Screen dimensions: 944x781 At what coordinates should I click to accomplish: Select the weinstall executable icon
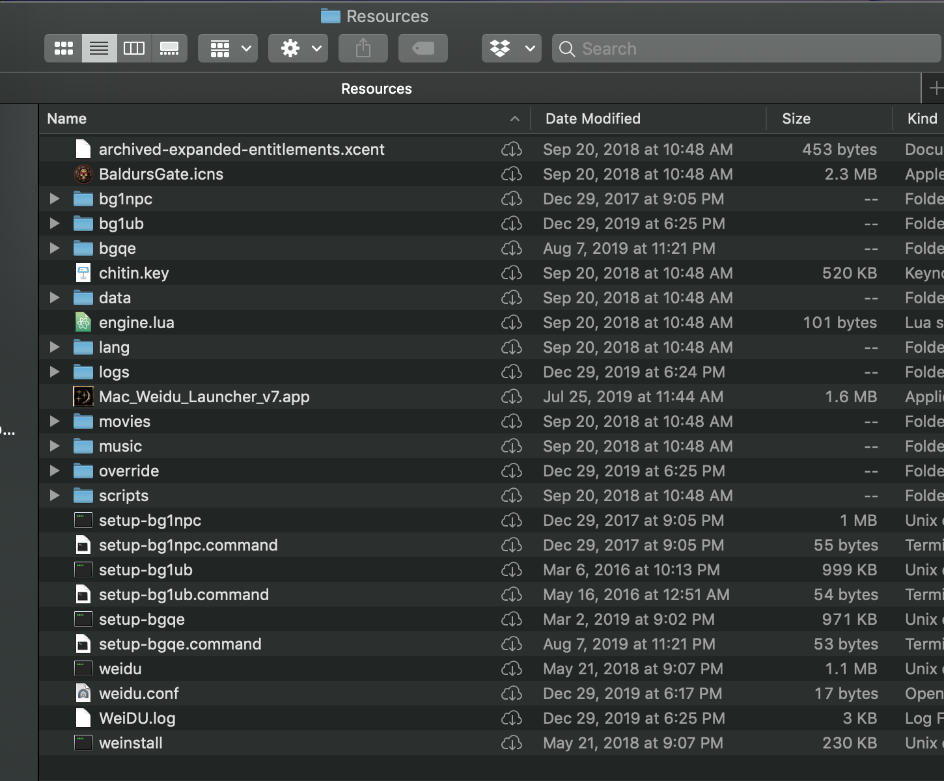point(83,743)
